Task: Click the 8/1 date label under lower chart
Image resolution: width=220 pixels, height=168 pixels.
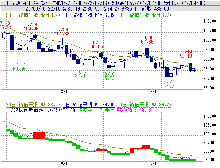Action: [x=64, y=163]
